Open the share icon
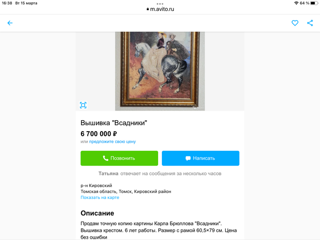320x240 pixels. (x=310, y=23)
